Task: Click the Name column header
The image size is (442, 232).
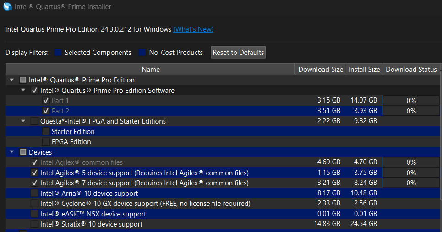Action: point(151,70)
